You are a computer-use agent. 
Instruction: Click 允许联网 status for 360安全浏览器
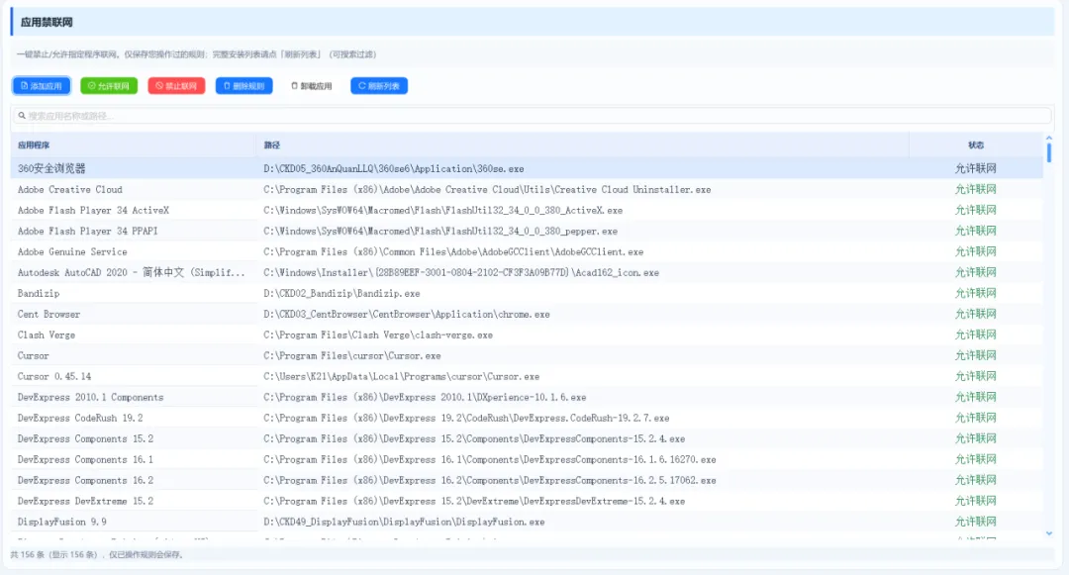pyautogui.click(x=976, y=168)
